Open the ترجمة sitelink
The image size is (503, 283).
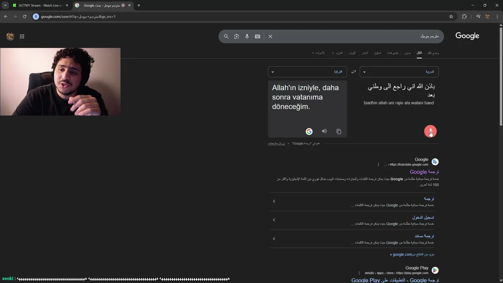pyautogui.click(x=429, y=199)
